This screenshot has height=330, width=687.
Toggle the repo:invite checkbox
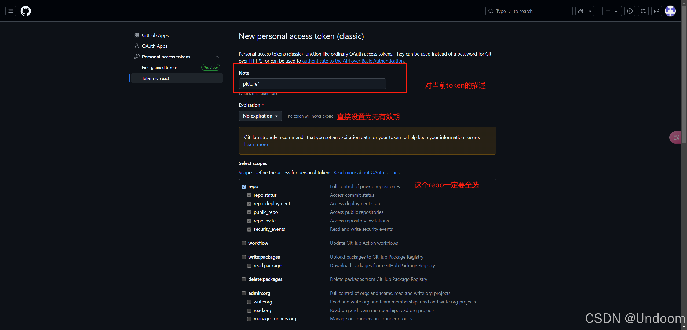click(249, 221)
